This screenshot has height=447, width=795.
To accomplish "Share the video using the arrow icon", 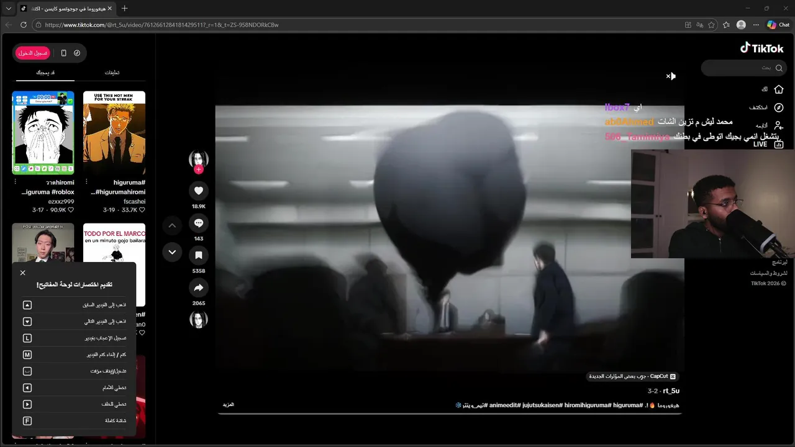I will [199, 287].
